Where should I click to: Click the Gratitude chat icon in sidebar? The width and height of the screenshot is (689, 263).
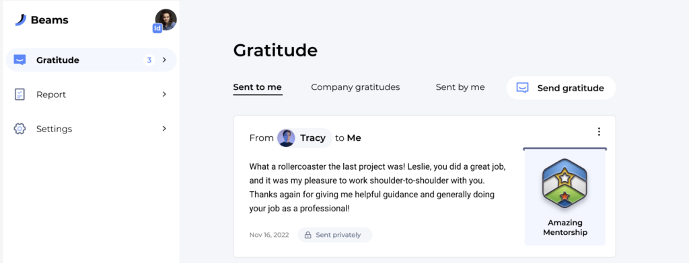tap(20, 60)
